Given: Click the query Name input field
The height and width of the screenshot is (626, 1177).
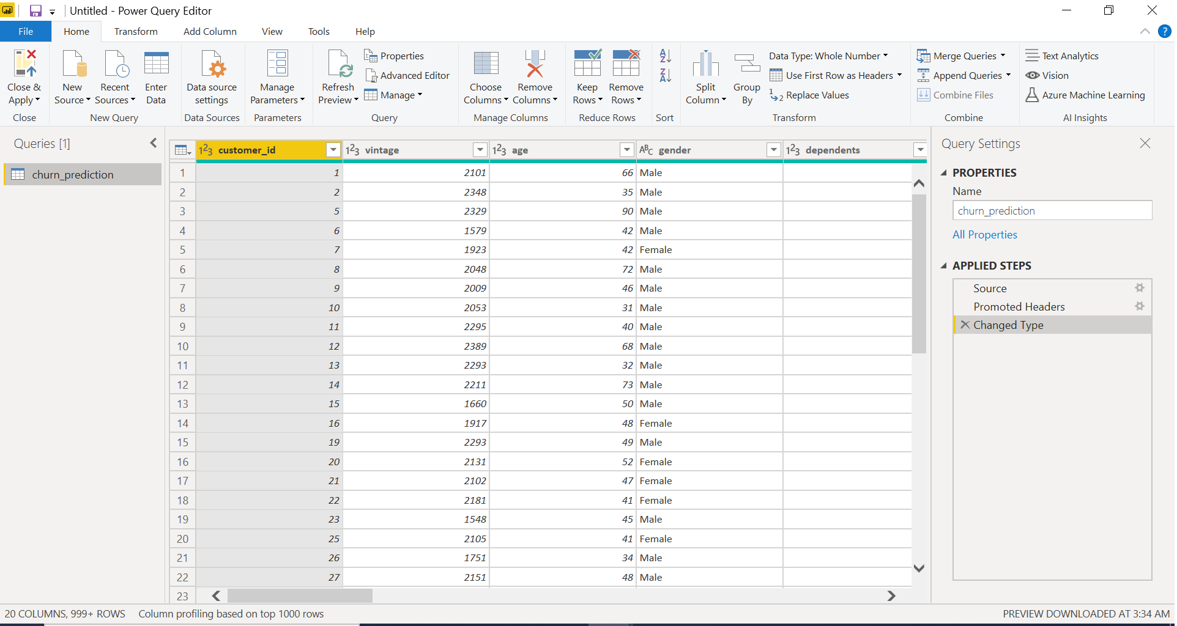Looking at the screenshot, I should (x=1052, y=211).
